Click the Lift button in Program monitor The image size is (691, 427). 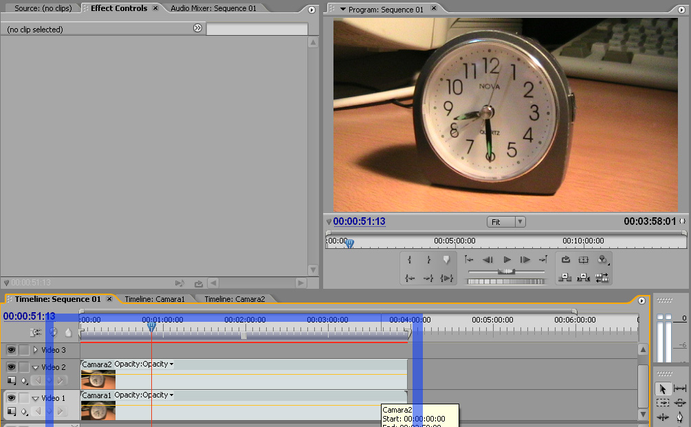tap(565, 277)
